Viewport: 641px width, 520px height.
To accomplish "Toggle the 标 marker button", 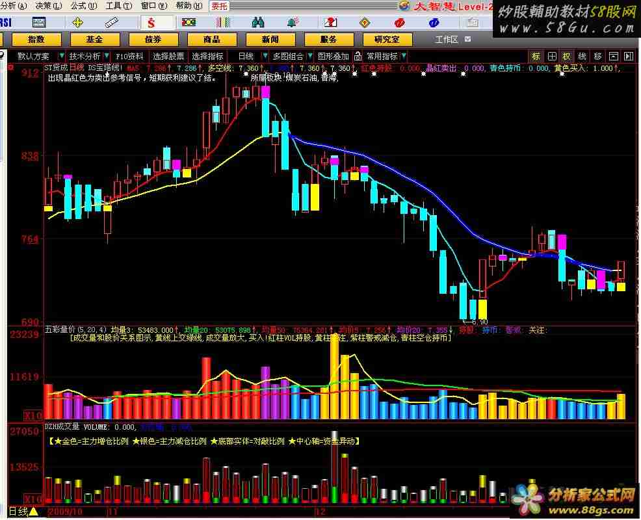I will point(536,57).
